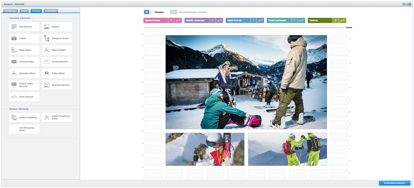Toggle the Vorschau eye switch
414x188 pixels.
coord(148,12)
